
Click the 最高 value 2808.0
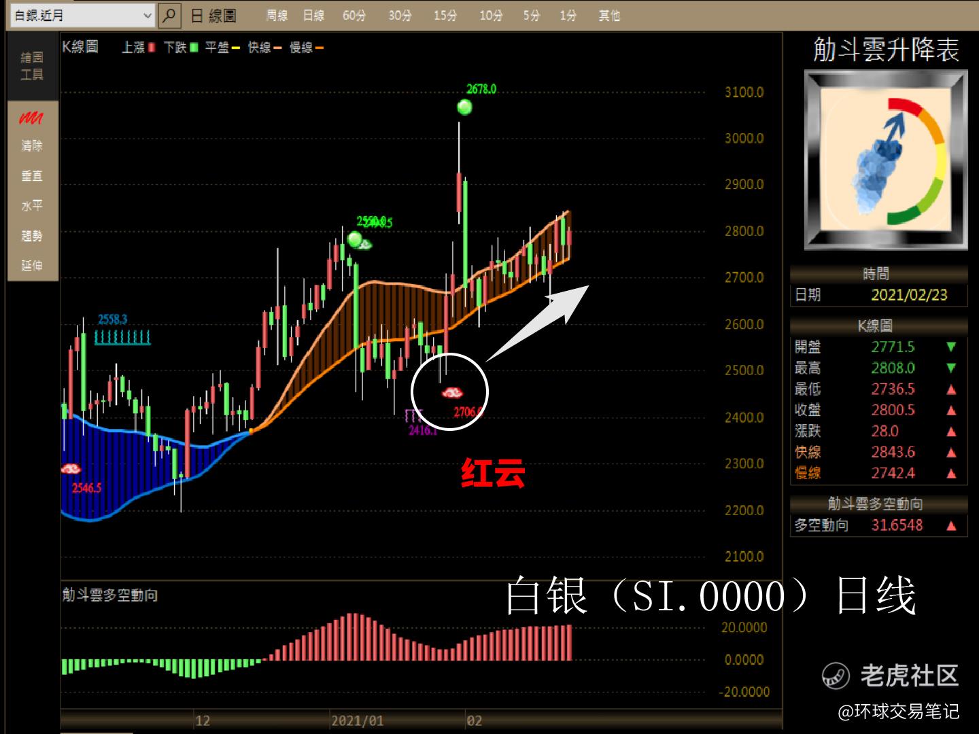click(893, 368)
